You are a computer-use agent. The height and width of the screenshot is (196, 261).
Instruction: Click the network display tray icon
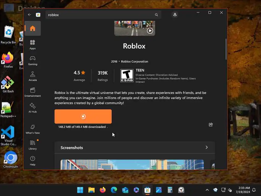tap(223, 190)
